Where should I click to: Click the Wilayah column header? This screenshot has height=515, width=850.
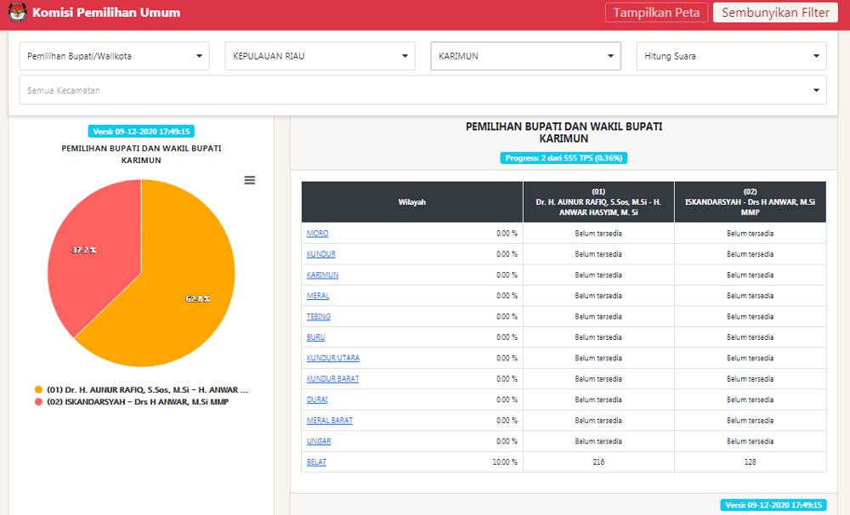pos(412,202)
